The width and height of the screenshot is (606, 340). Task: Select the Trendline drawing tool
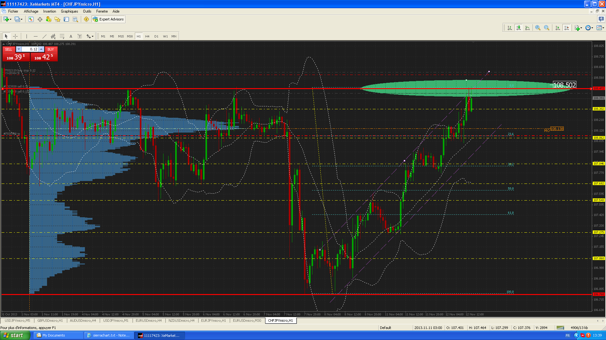45,36
